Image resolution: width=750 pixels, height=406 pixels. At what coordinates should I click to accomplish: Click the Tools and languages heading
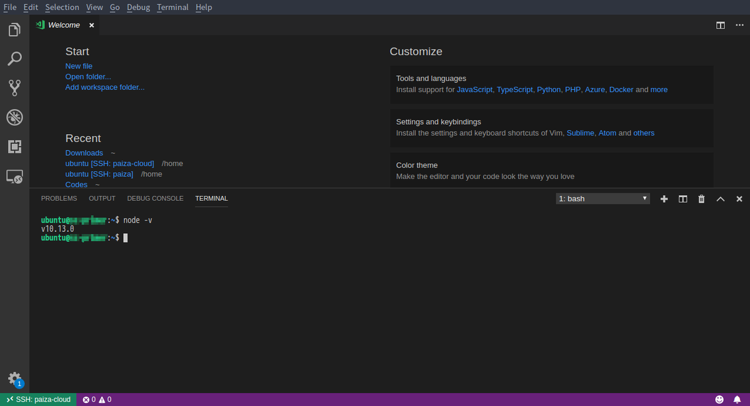click(x=431, y=79)
